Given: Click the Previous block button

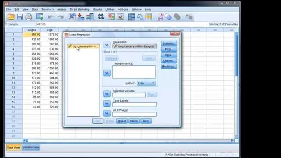Looking at the screenshot, I should click(112, 58).
